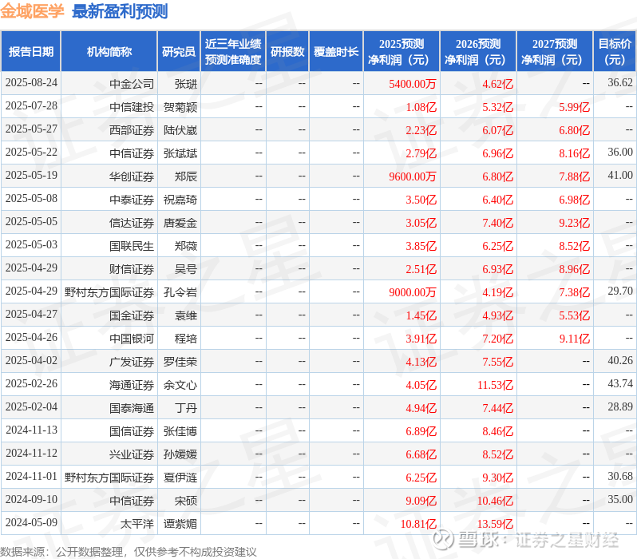Click the 5400.00万 profit forecast
This screenshot has width=637, height=559.
click(413, 84)
